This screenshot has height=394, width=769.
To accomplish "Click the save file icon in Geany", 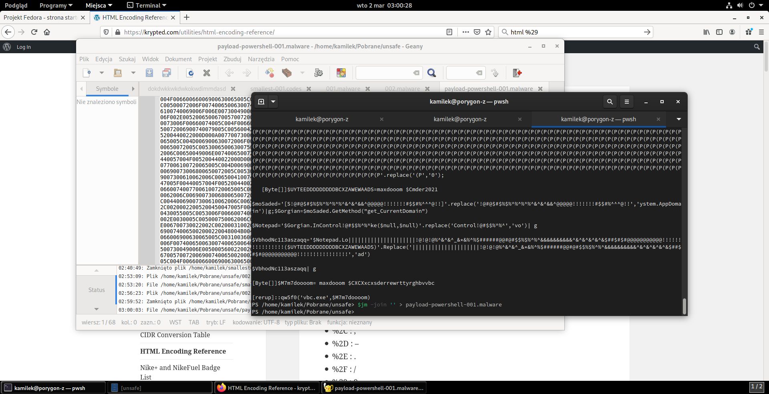I will (149, 73).
